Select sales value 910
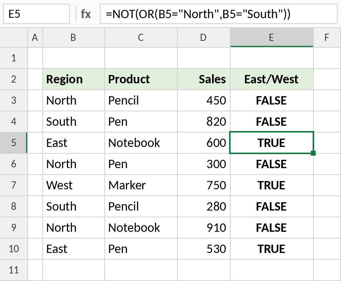Viewport: 341px width, 281px height. click(204, 228)
